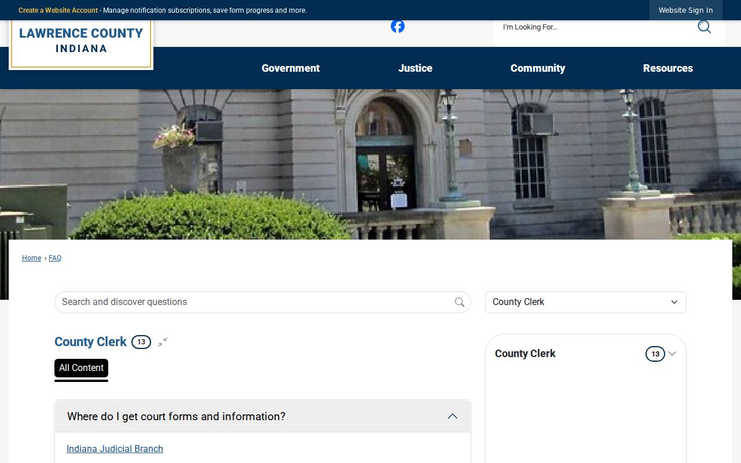Viewport: 741px width, 463px height.
Task: Go to the Home breadcrumb link
Action: 31,258
